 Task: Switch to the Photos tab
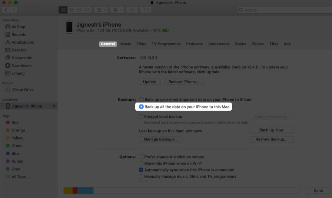(258, 44)
